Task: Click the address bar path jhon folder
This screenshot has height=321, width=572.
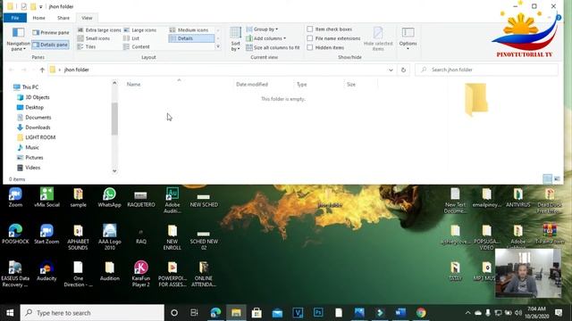Action: (77, 70)
